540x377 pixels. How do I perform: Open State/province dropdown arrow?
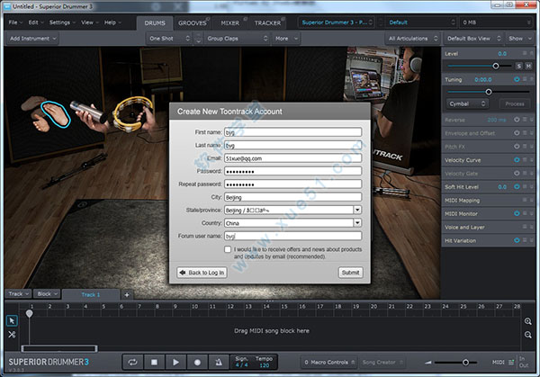357,210
